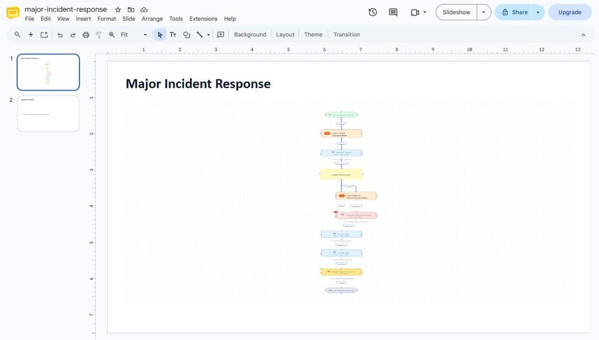This screenshot has width=599, height=340.
Task: Open the Help menu
Action: [x=230, y=18]
